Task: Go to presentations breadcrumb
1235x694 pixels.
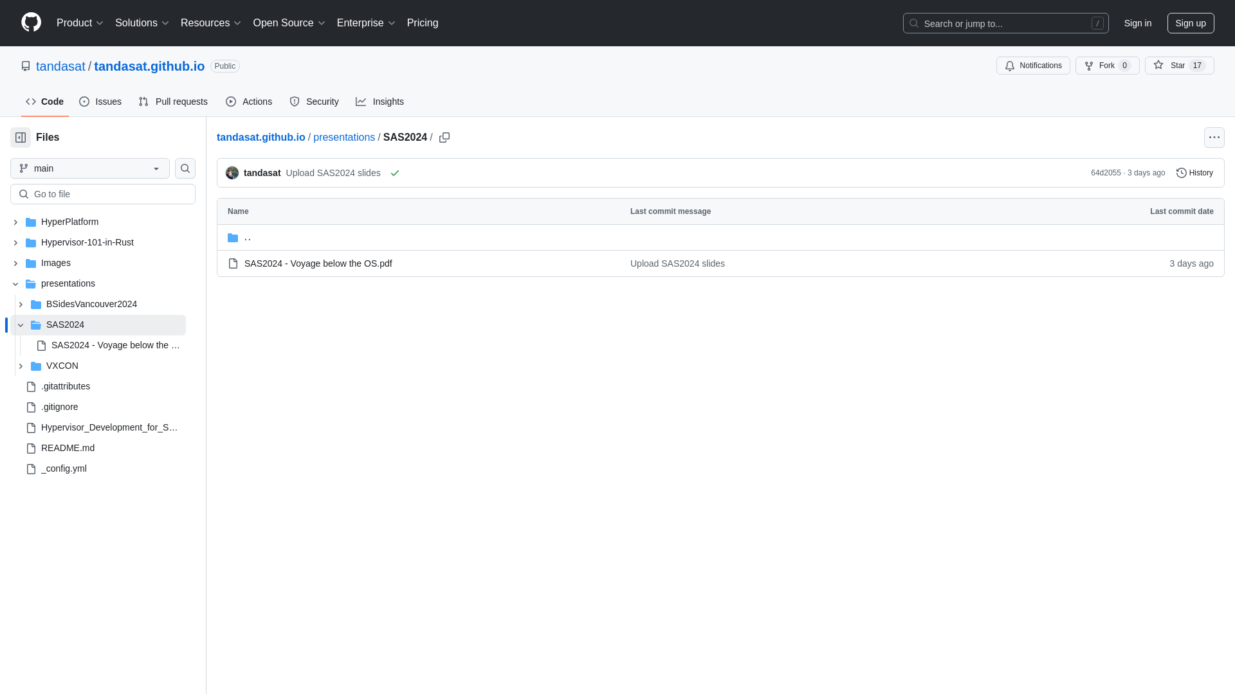Action: [x=344, y=138]
